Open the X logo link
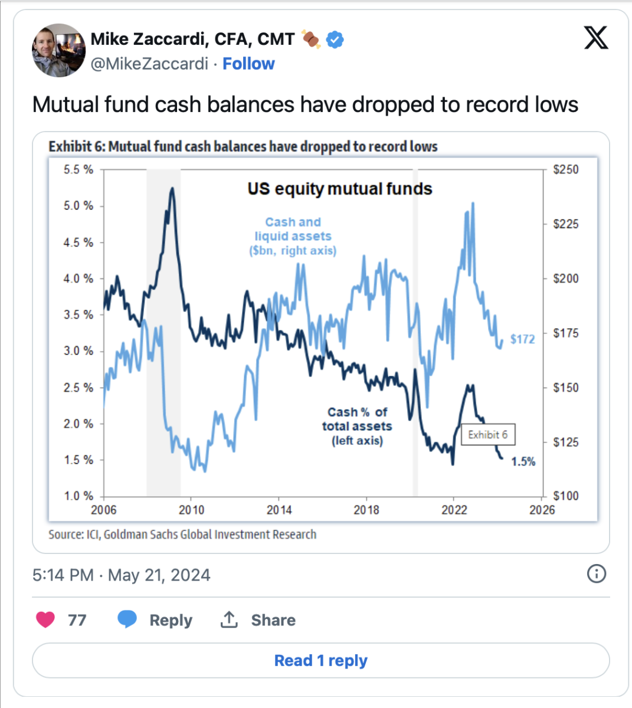 coord(595,39)
